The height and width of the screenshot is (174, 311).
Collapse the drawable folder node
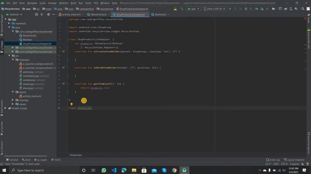coord(13,59)
